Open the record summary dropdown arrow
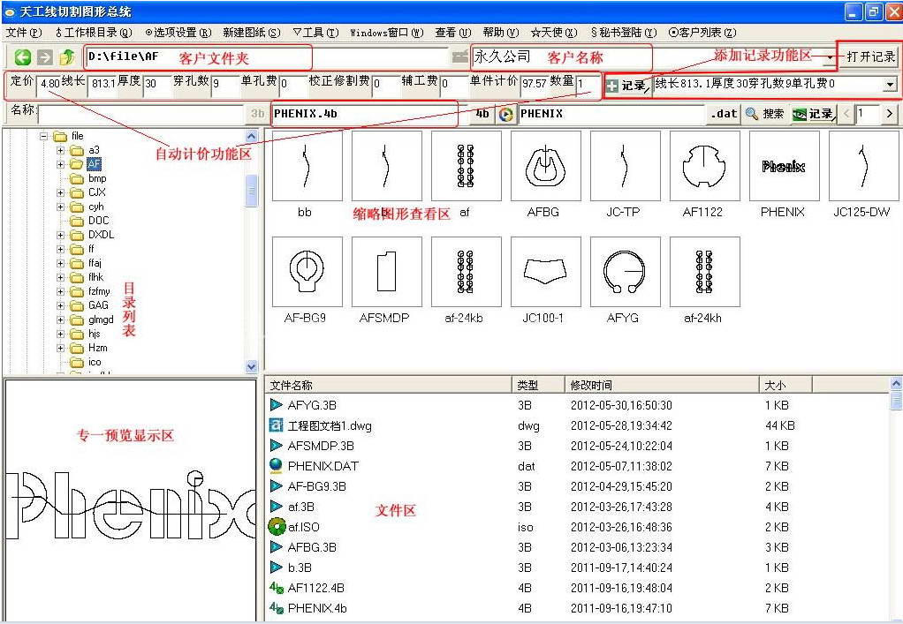 [890, 85]
